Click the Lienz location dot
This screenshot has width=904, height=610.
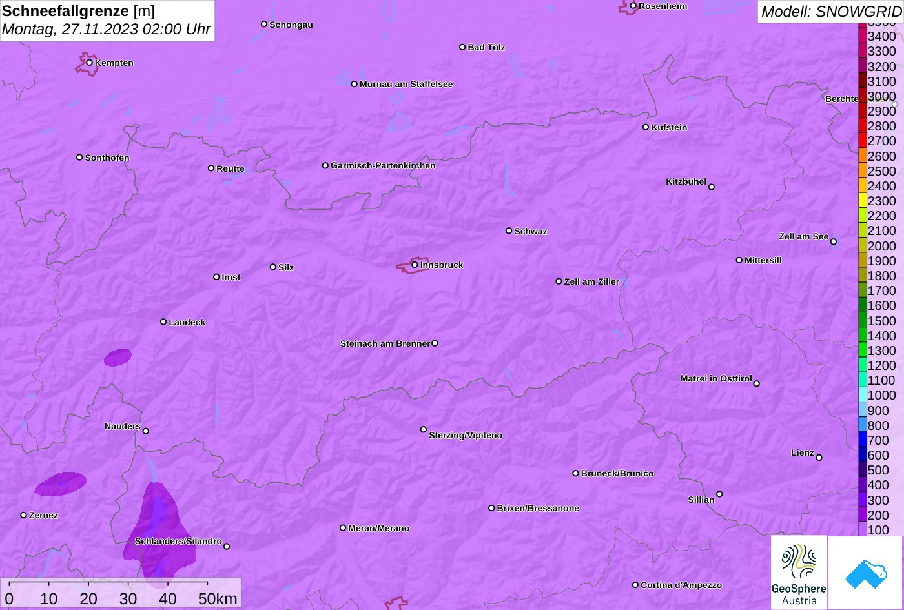[x=819, y=458]
